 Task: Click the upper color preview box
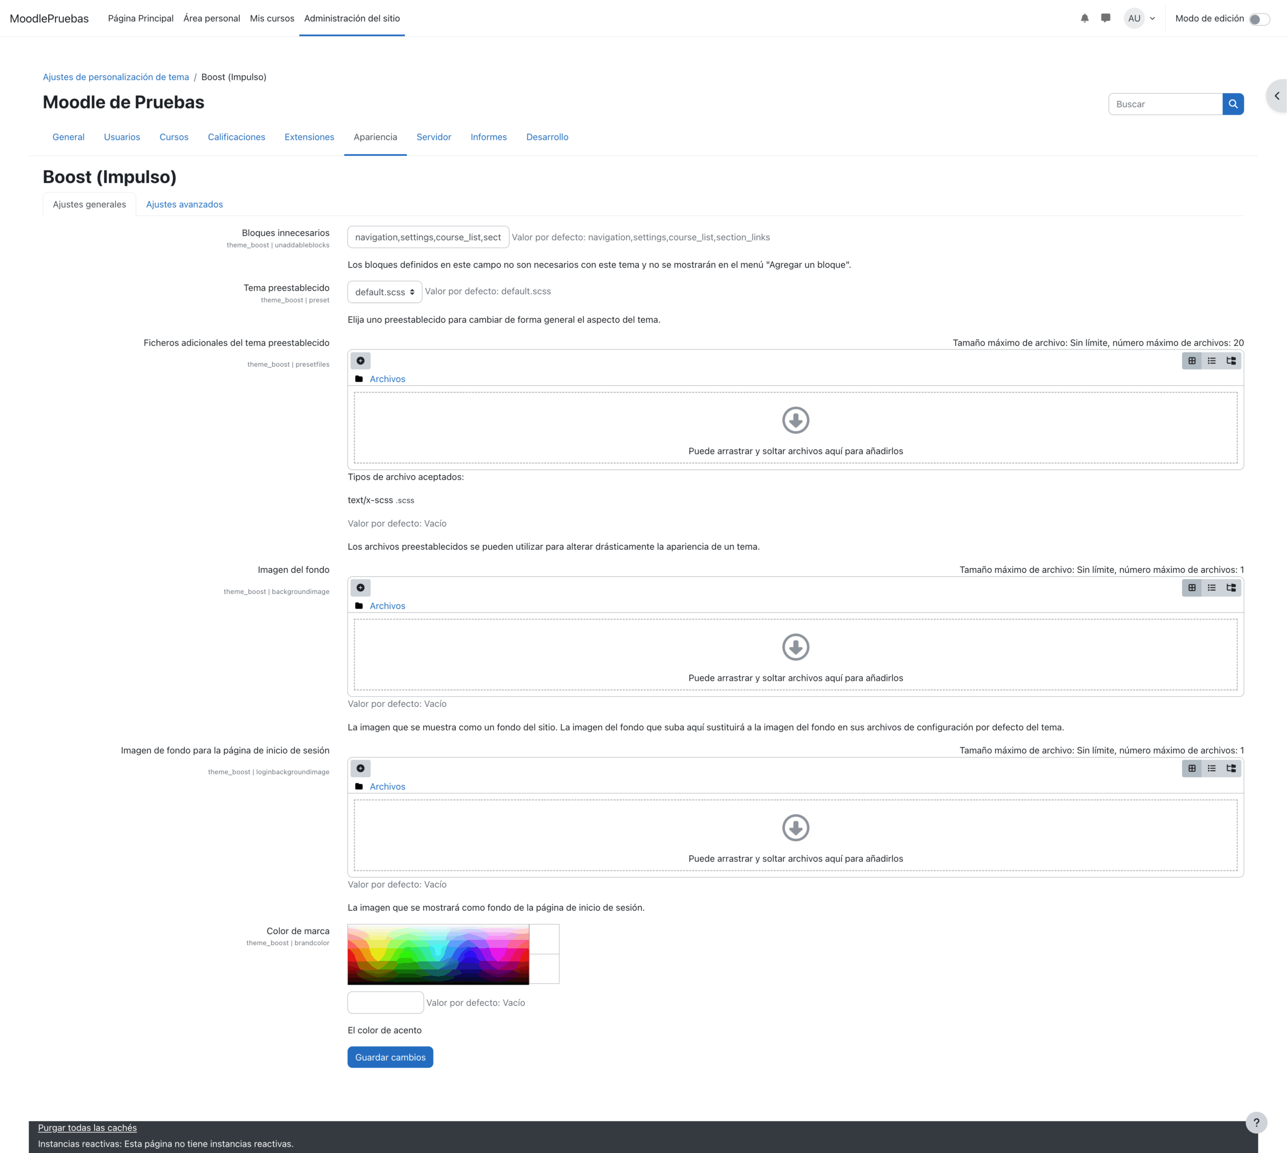click(544, 939)
